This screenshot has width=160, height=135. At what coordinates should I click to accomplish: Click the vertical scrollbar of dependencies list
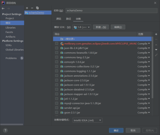coord(153,67)
